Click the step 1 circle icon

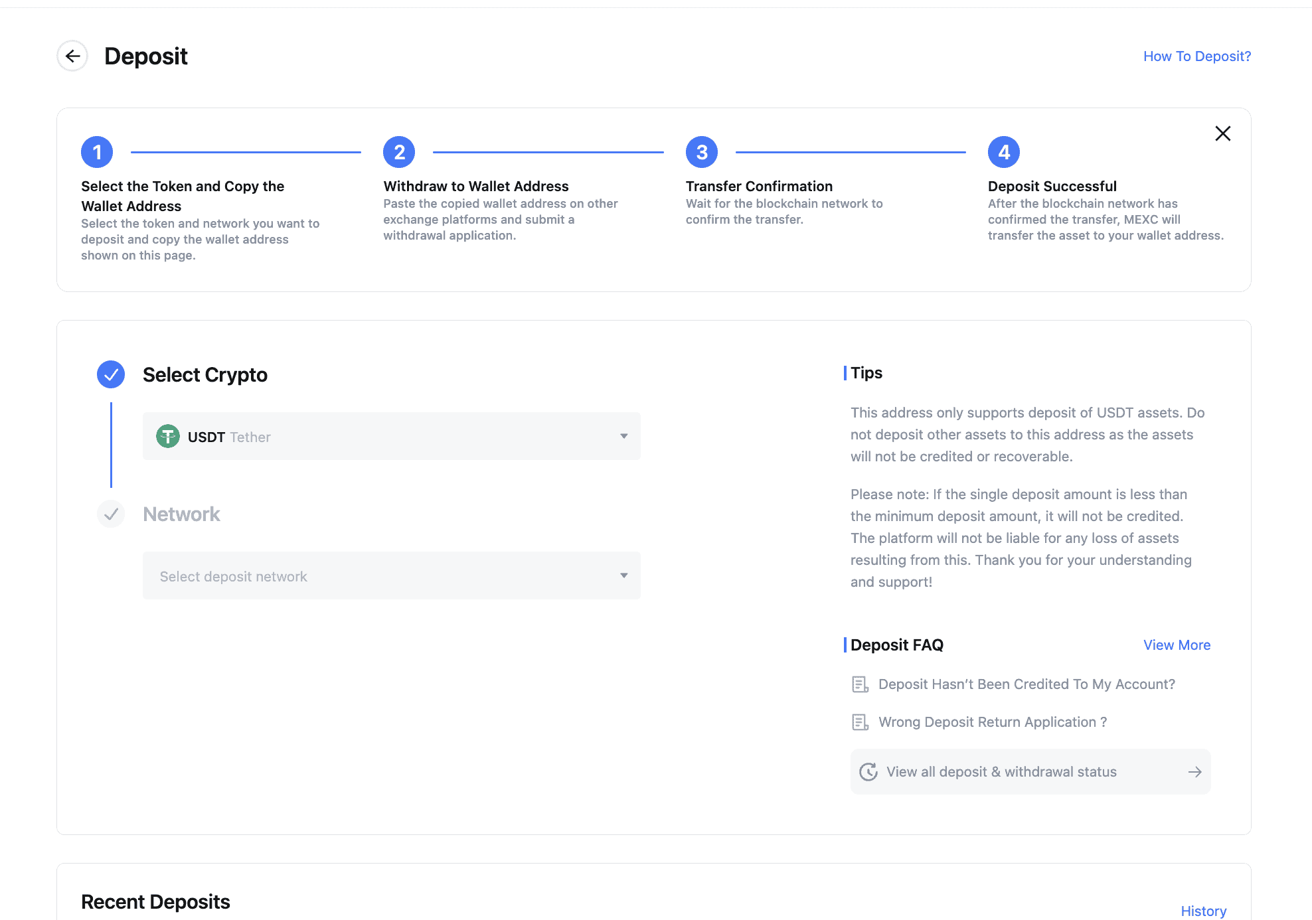pyautogui.click(x=97, y=153)
